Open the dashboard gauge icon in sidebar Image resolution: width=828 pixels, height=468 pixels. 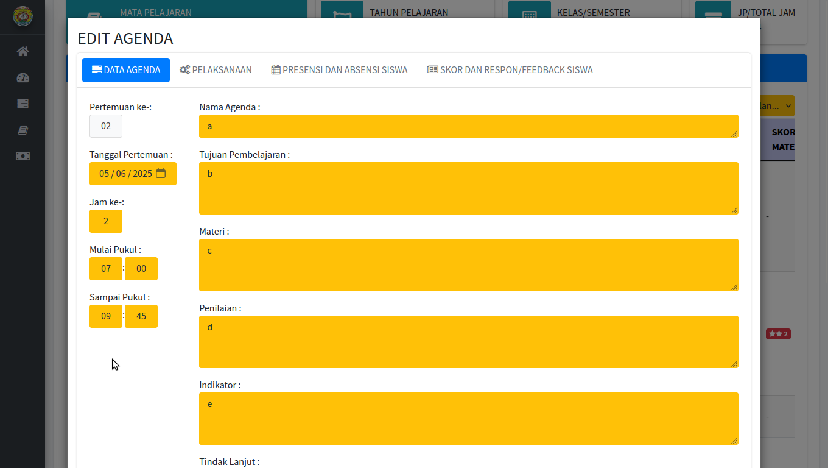23,78
